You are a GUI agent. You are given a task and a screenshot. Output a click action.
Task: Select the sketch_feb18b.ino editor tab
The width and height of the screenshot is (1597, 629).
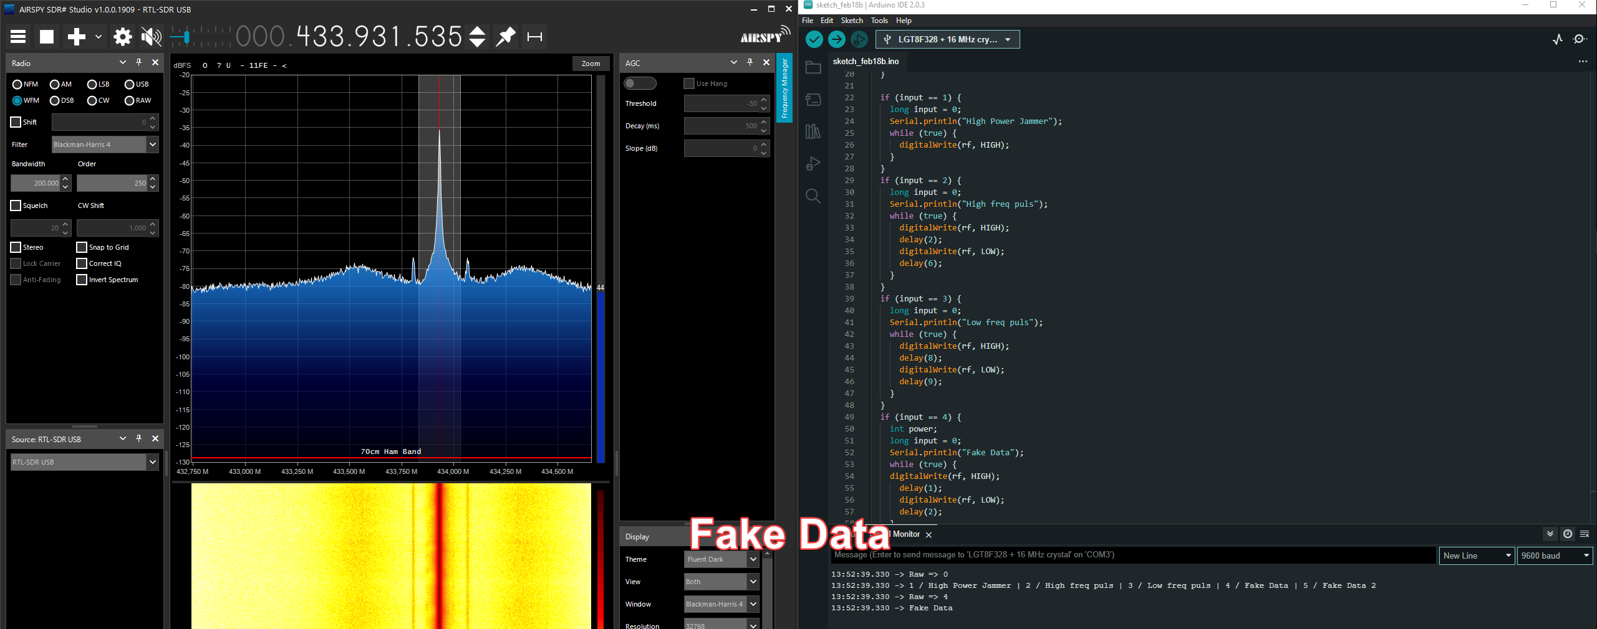tap(866, 62)
